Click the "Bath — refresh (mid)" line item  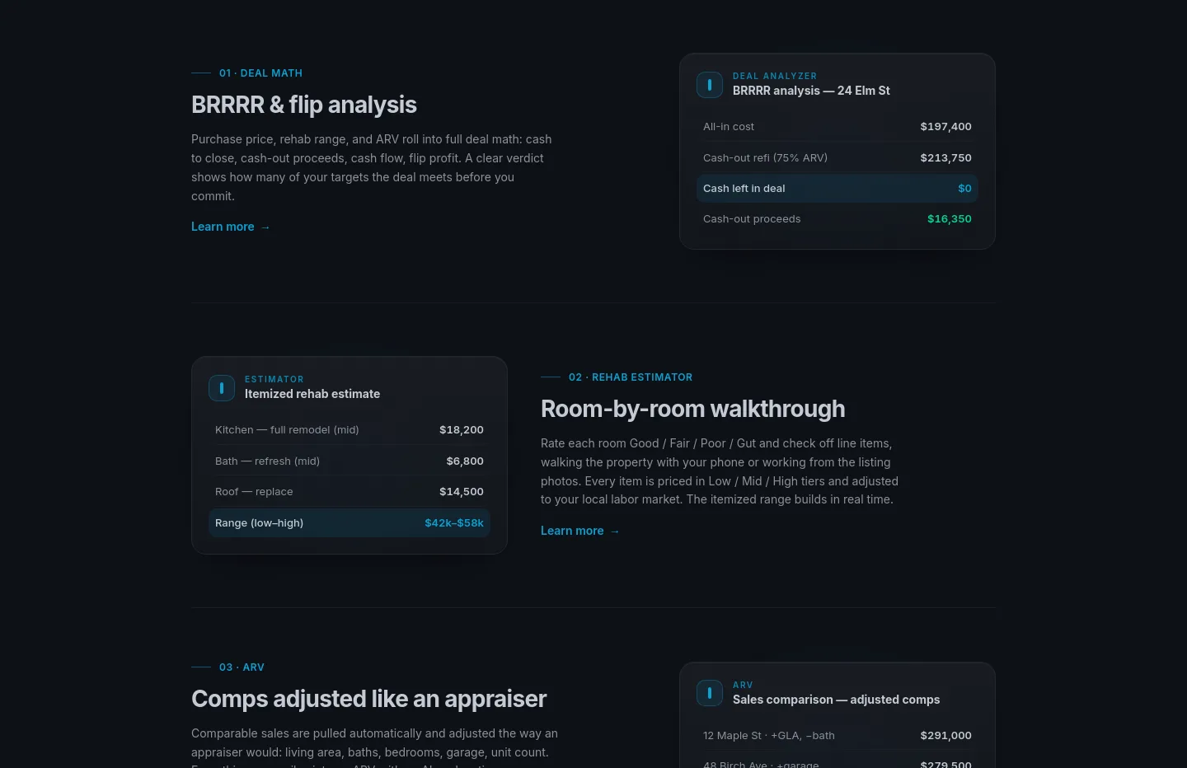(x=267, y=461)
